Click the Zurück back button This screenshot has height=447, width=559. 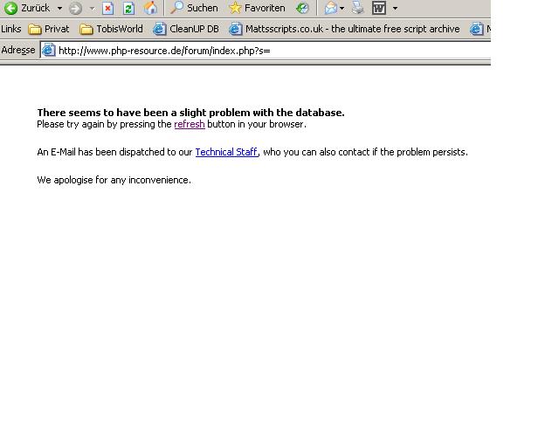tap(28, 8)
